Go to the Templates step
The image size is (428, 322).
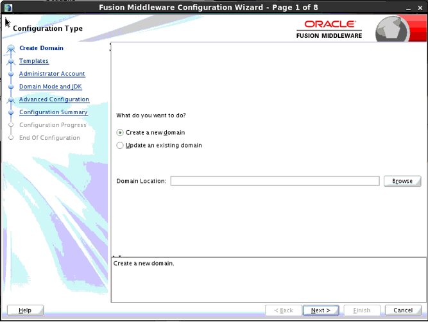coord(34,61)
